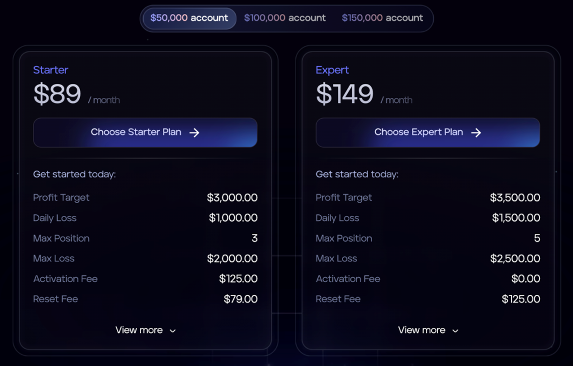Viewport: 573px width, 366px height.
Task: Click the arrow icon on Expert Plan button
Action: (476, 133)
